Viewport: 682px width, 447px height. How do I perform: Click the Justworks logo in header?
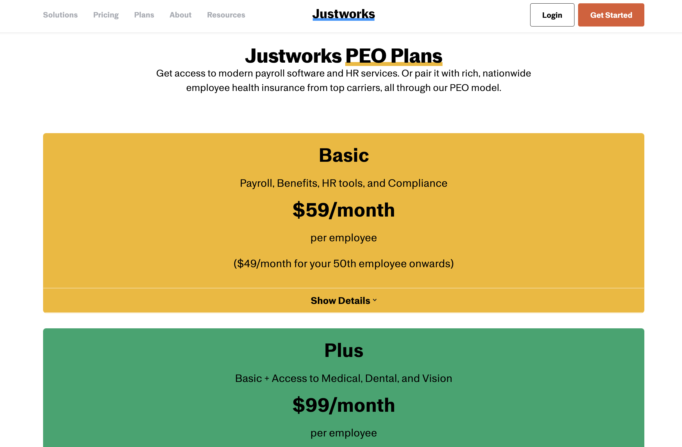point(344,15)
